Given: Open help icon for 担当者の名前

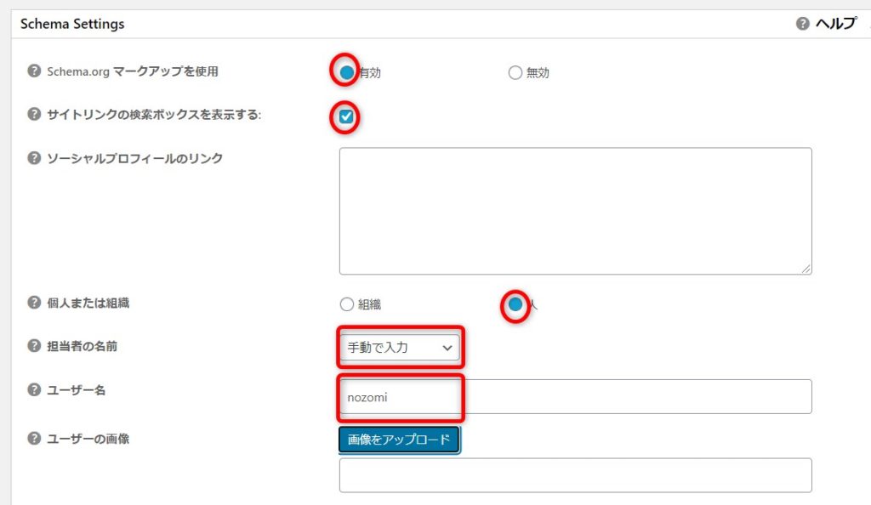Looking at the screenshot, I should tap(34, 346).
